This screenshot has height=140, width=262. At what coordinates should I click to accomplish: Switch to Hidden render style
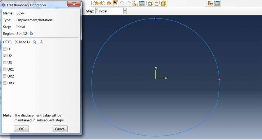[157, 3]
